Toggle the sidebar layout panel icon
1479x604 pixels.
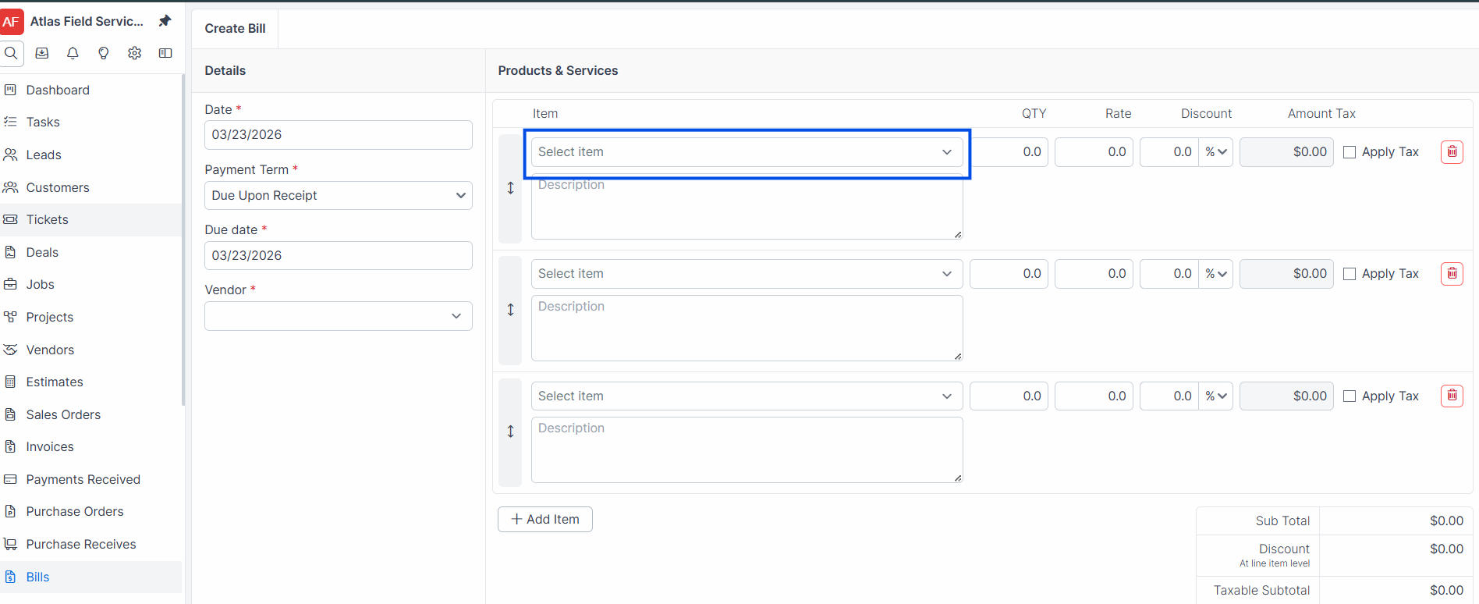pyautogui.click(x=165, y=53)
